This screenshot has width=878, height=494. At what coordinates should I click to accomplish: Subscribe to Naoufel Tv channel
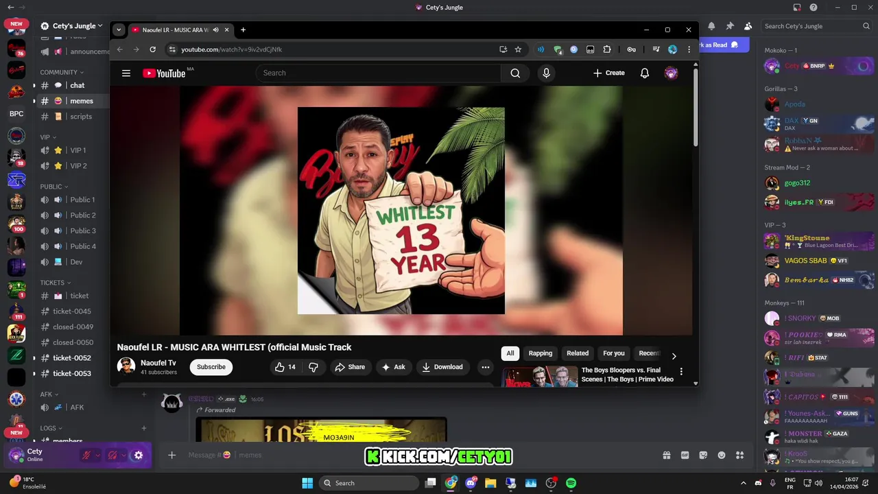(211, 367)
